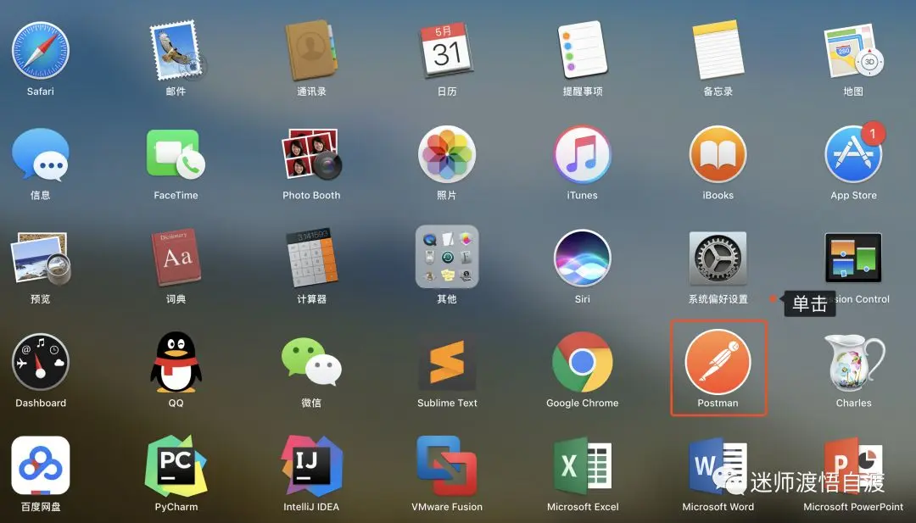
Task: Click the Safari text label
Action: pos(41,92)
